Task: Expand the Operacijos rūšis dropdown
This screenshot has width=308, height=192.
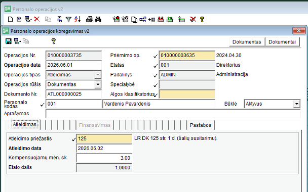Action: tap(98, 84)
